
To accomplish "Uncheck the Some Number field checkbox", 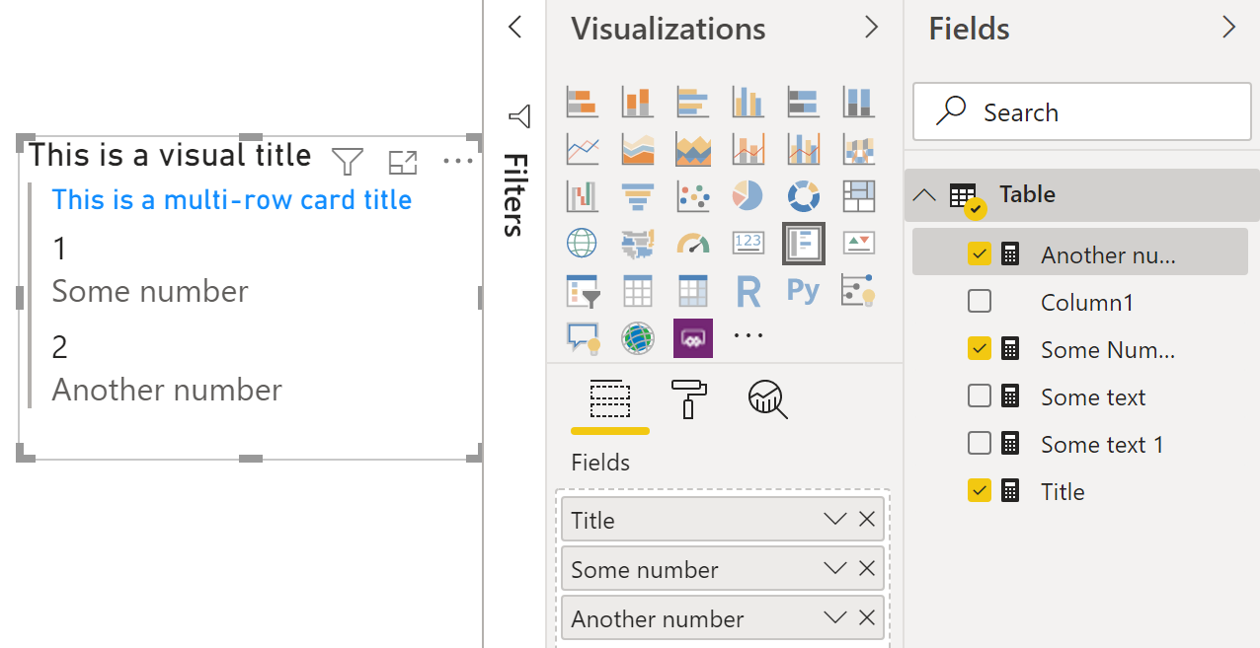I will click(x=980, y=349).
